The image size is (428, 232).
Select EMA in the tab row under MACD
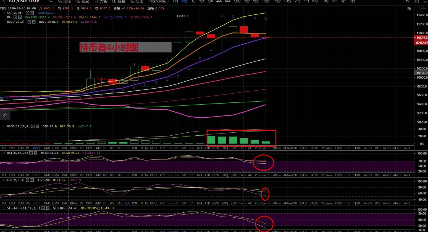[12, 148]
